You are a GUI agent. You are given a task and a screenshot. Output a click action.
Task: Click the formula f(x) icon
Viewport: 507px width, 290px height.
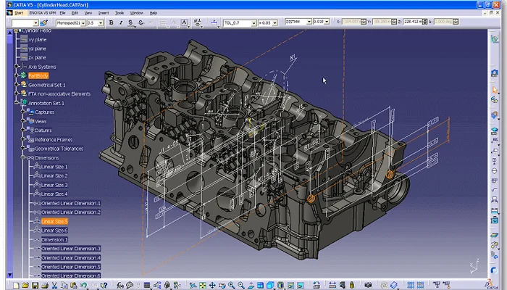pyautogui.click(x=120, y=286)
